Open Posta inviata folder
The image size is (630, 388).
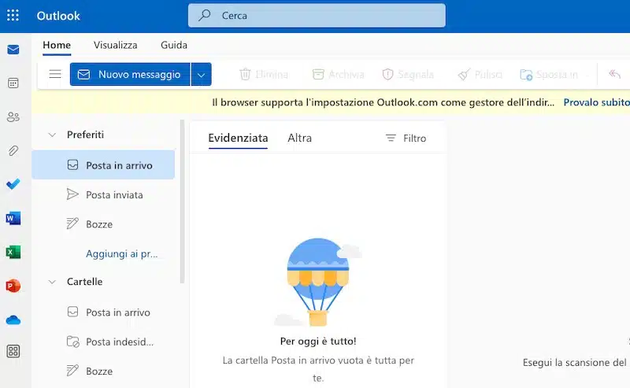click(103, 195)
